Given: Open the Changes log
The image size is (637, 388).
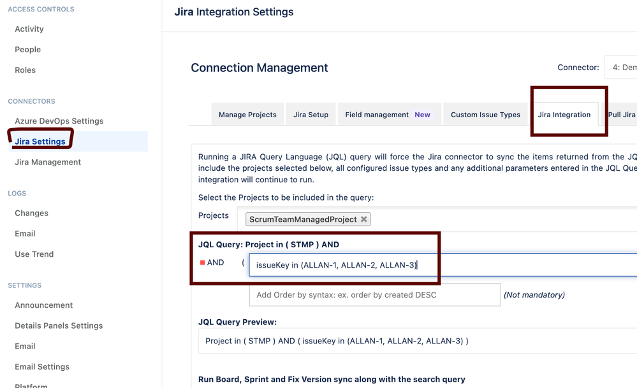Looking at the screenshot, I should coord(31,213).
